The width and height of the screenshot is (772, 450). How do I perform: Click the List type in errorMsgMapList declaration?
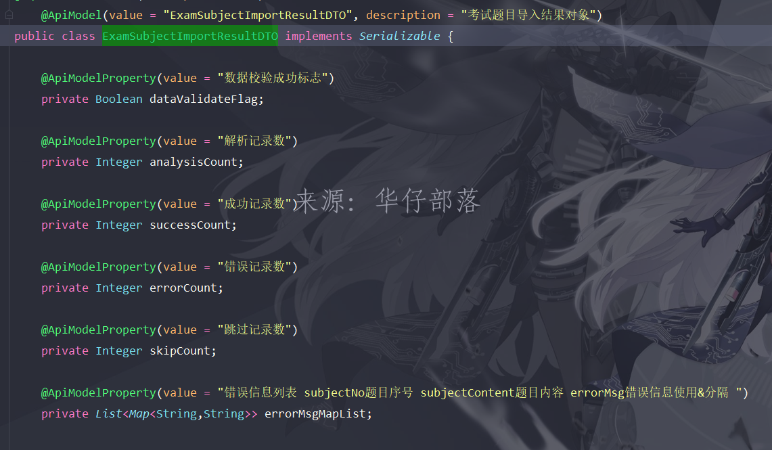[108, 413]
